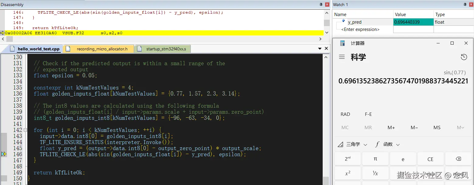The height and width of the screenshot is (185, 474).
Task: Expand the 函数 functions dropdown
Action: [387, 144]
